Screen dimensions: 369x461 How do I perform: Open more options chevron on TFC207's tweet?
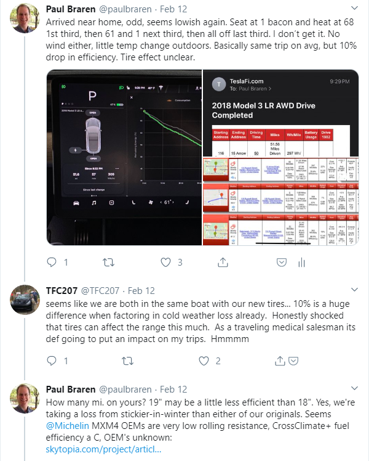point(355,290)
